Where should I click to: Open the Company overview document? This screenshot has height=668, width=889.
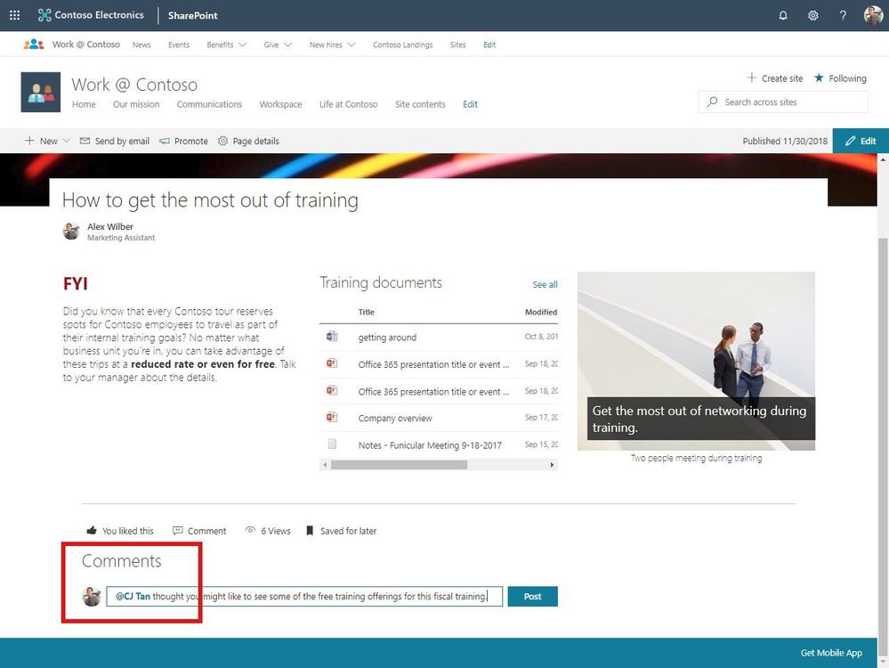395,419
